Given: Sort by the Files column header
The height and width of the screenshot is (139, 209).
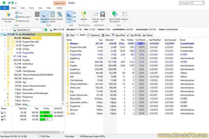Looking at the screenshot, I should pos(122,40).
